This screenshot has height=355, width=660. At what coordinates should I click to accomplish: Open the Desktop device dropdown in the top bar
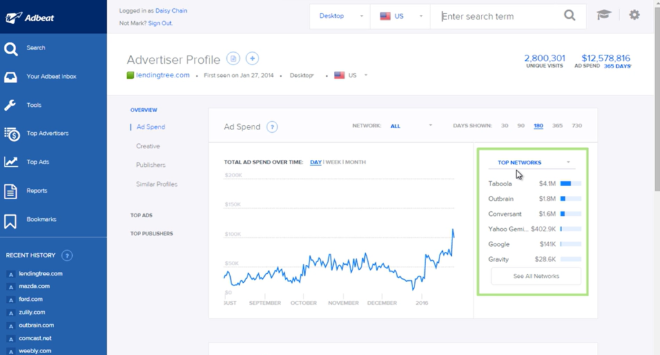[340, 16]
